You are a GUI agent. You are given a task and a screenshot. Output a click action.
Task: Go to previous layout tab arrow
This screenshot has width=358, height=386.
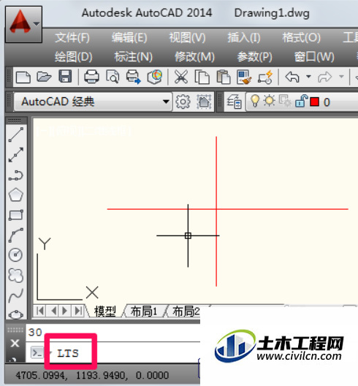(x=53, y=311)
